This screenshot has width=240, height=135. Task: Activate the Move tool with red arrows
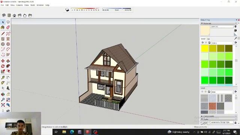tap(3, 61)
